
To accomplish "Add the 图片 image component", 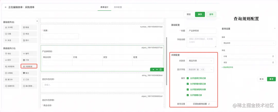I will pos(29,40).
